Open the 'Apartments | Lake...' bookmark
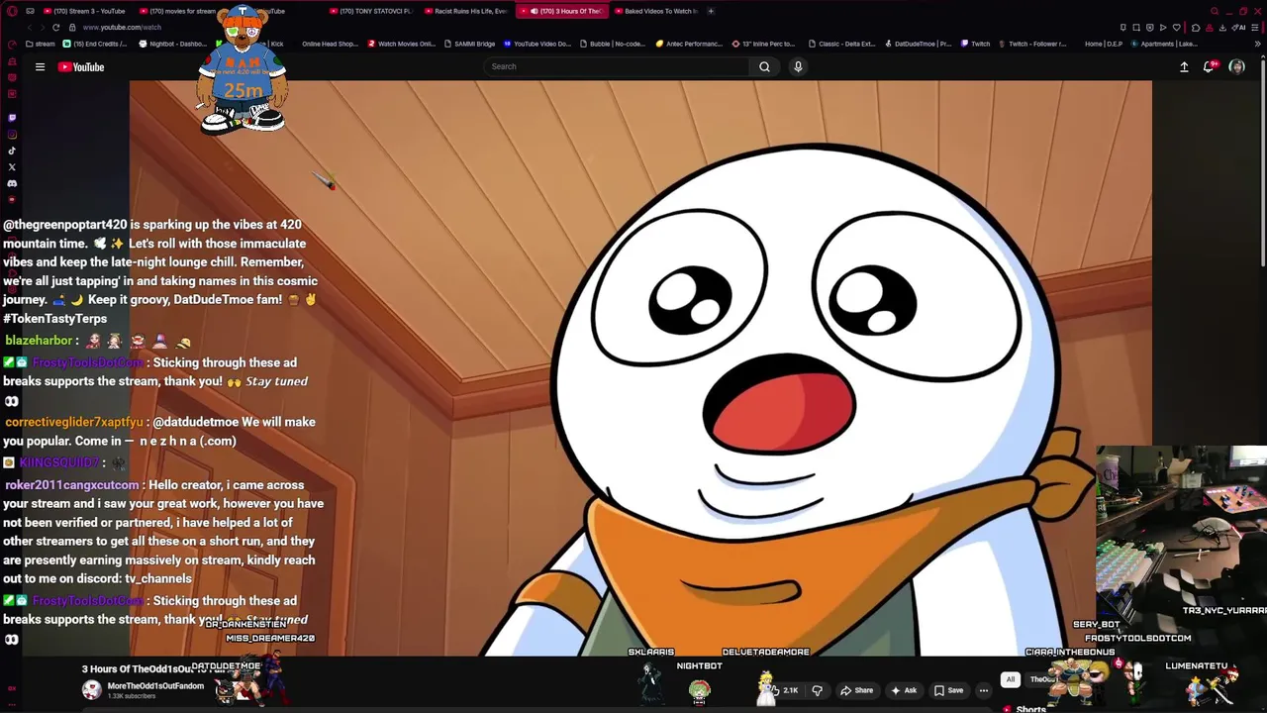The width and height of the screenshot is (1267, 713). [1165, 44]
